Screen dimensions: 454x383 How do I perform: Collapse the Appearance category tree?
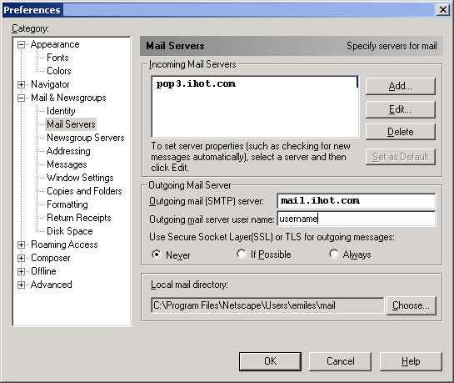[x=21, y=45]
